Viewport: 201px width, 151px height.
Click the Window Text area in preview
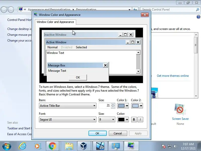[55, 53]
